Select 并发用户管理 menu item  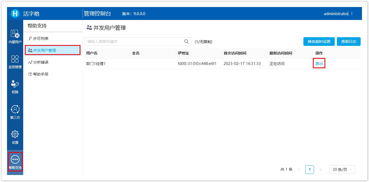pos(45,50)
